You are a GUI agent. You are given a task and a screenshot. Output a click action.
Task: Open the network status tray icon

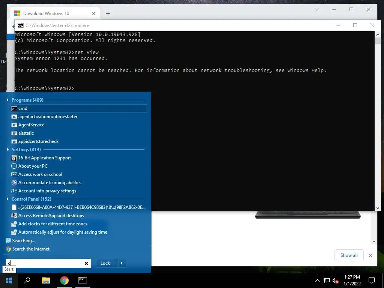(327, 280)
